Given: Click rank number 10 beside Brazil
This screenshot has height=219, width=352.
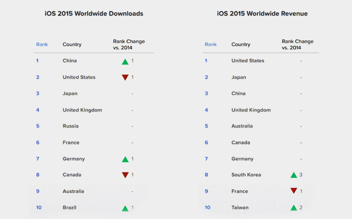Looking at the screenshot, I should click(x=39, y=208).
